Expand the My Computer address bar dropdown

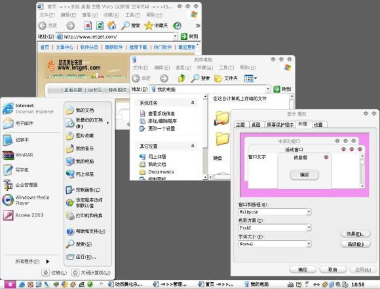click(268, 89)
